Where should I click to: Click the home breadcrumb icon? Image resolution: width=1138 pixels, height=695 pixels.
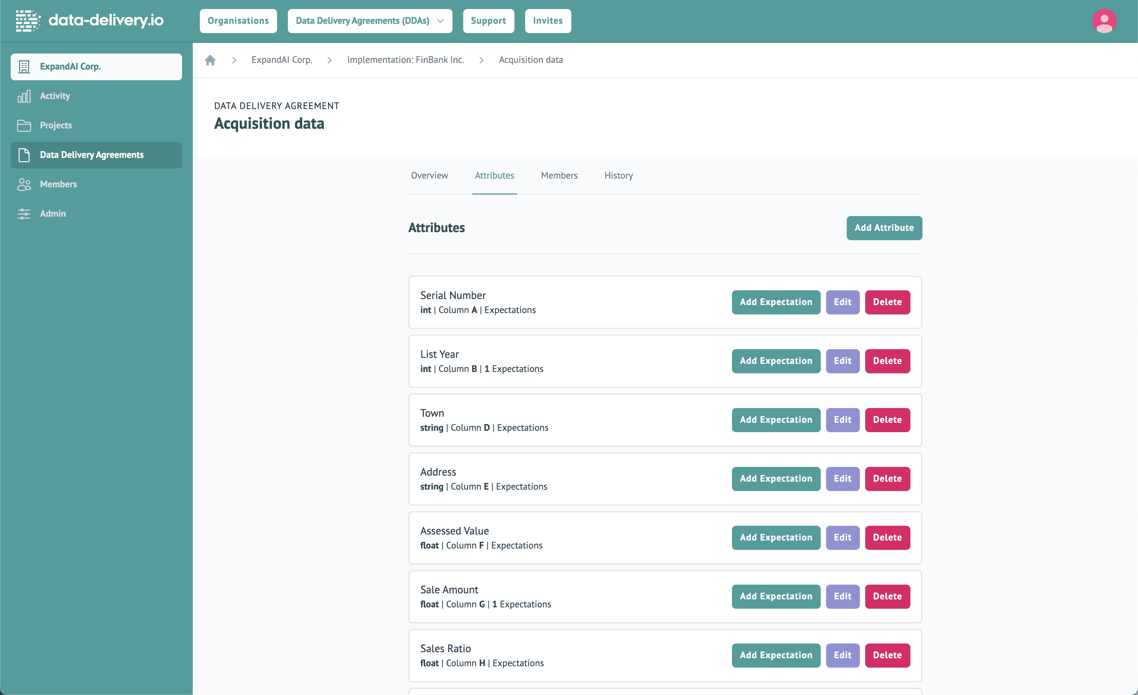[x=211, y=60]
